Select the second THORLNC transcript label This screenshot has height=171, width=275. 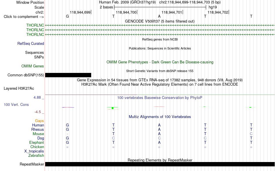tap(35, 30)
